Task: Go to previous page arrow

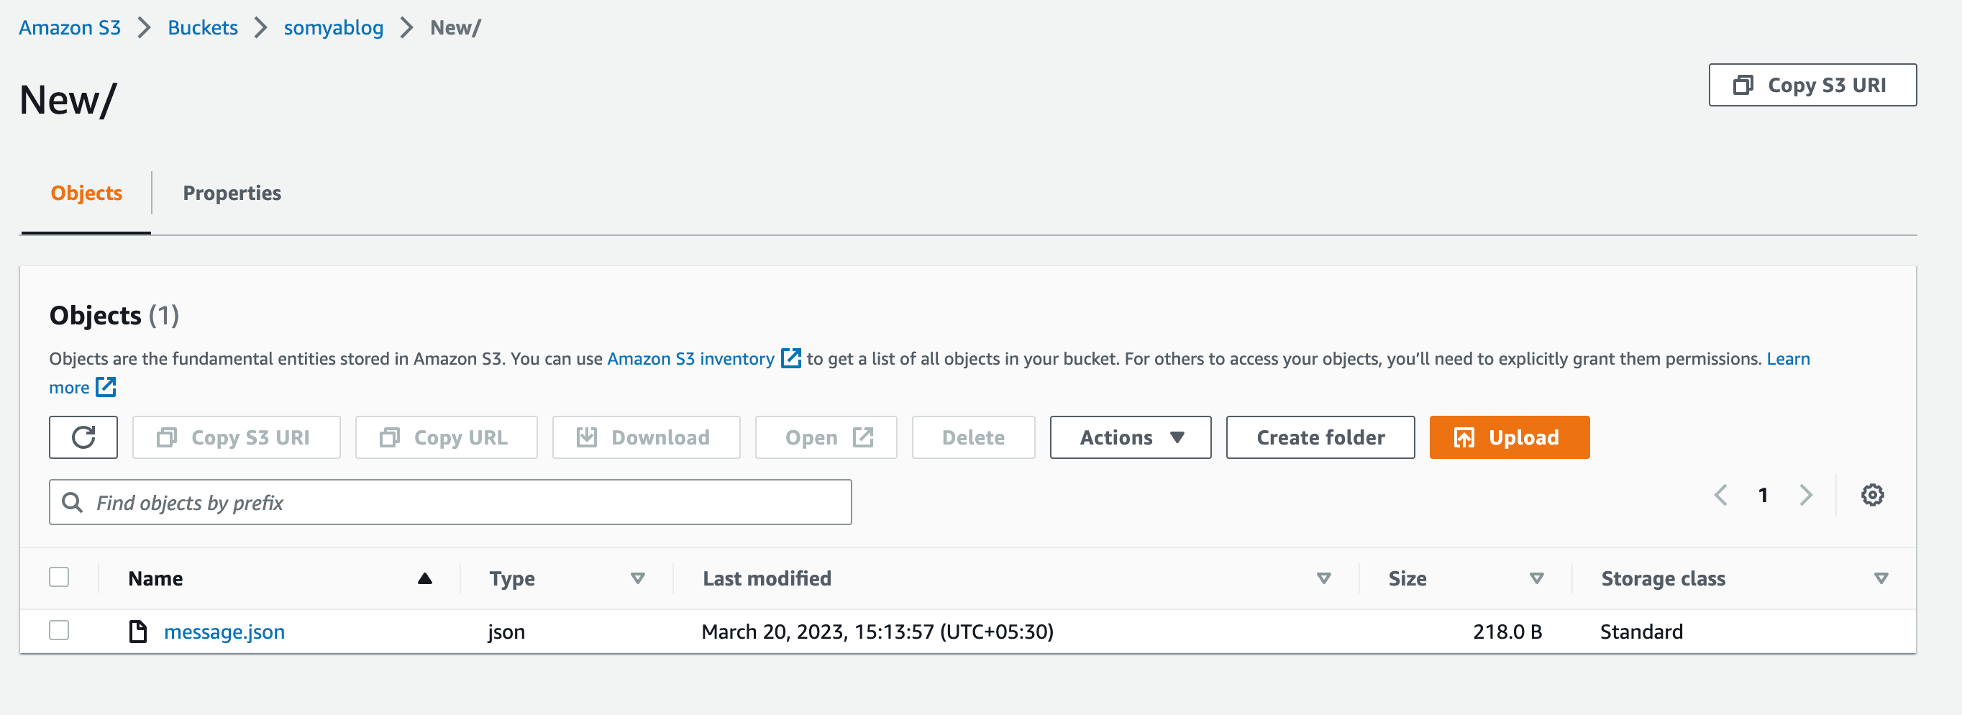Action: (x=1720, y=495)
